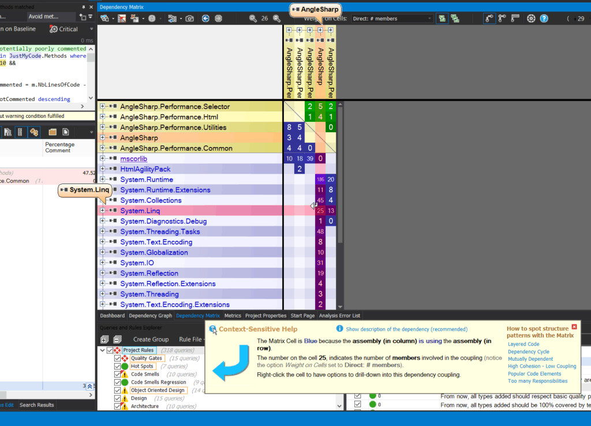Image resolution: width=591 pixels, height=426 pixels.
Task: Open the Start Page tab
Action: pos(302,316)
